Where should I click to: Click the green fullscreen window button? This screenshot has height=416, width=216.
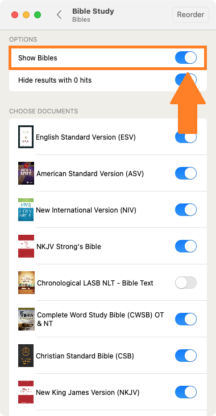point(38,15)
